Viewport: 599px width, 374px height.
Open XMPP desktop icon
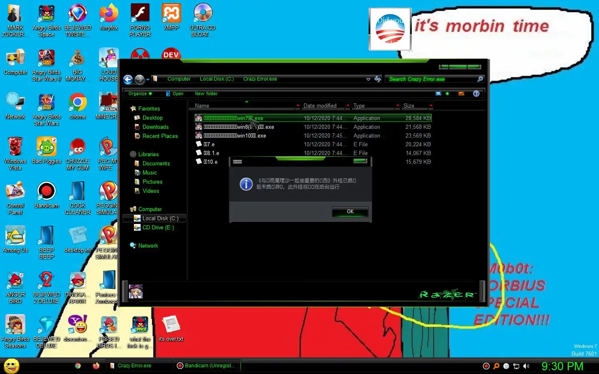tap(171, 17)
